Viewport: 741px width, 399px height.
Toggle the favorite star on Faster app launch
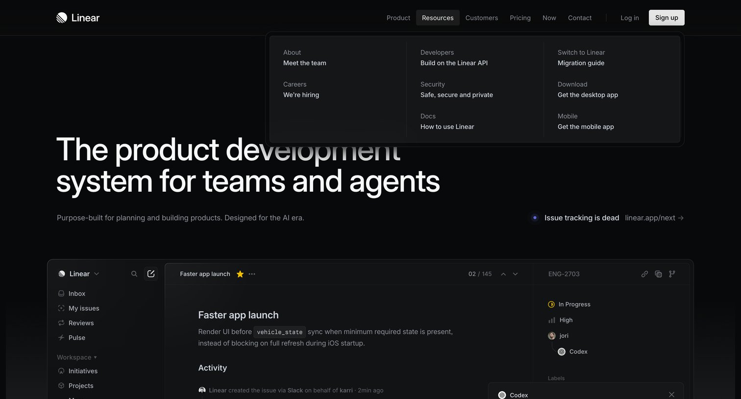coord(240,274)
